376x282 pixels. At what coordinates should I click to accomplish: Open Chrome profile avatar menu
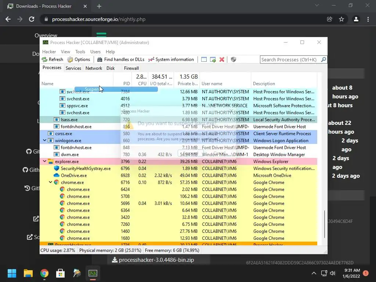point(356,19)
